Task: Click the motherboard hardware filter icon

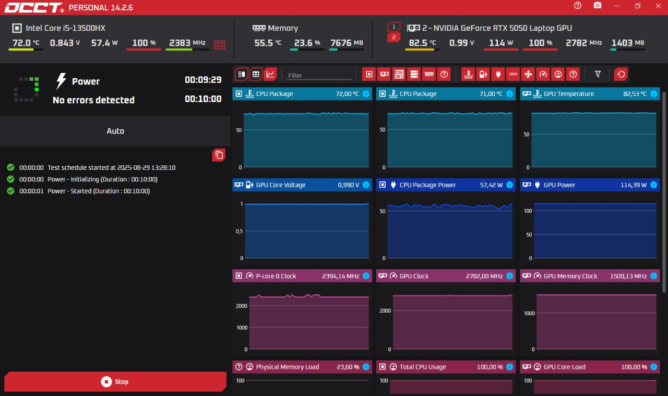Action: tap(399, 75)
